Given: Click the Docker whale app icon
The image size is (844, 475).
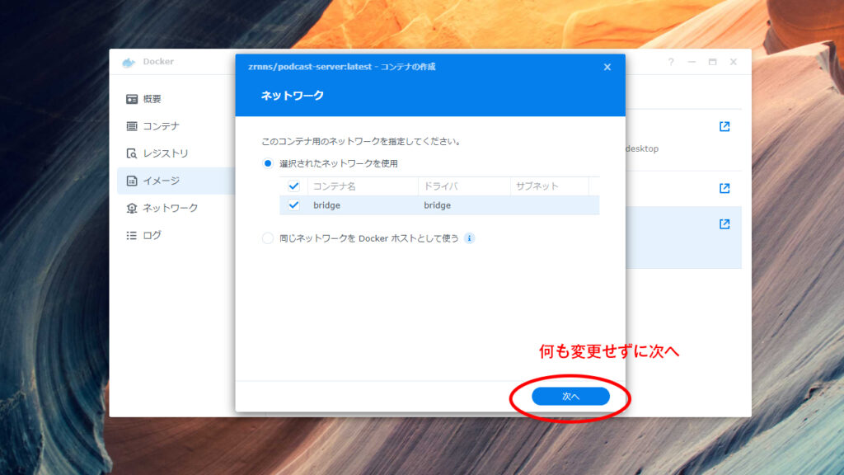Looking at the screenshot, I should [128, 63].
